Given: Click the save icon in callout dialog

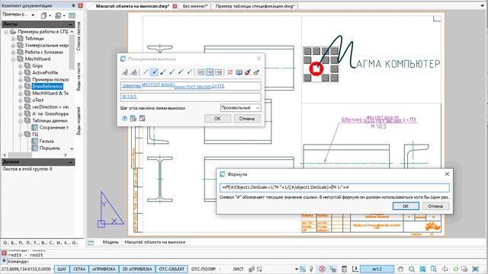Looking at the screenshot, I should pos(143,119).
